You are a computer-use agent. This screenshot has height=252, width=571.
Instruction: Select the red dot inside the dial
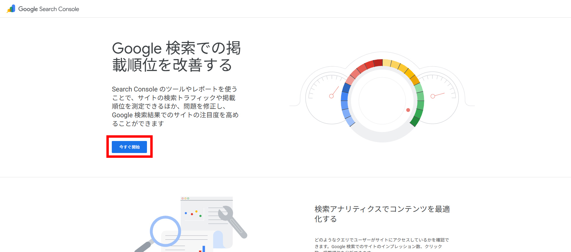point(408,110)
